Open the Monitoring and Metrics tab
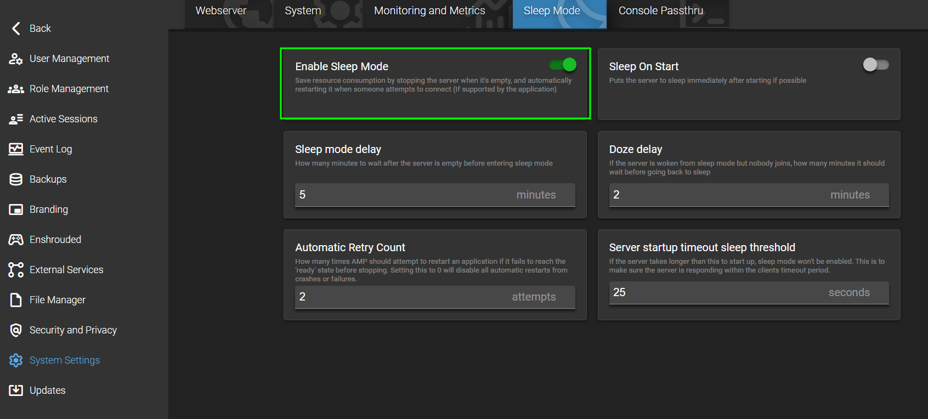 point(429,11)
